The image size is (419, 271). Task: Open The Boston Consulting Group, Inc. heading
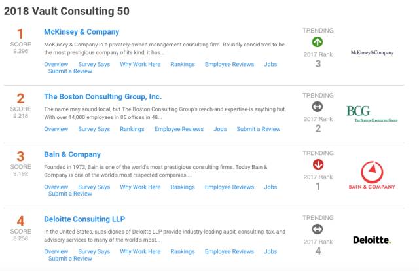pyautogui.click(x=102, y=96)
